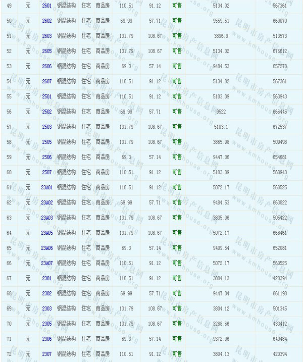Click 可售 status in row 50
The height and width of the screenshot is (362, 303).
tap(177, 21)
